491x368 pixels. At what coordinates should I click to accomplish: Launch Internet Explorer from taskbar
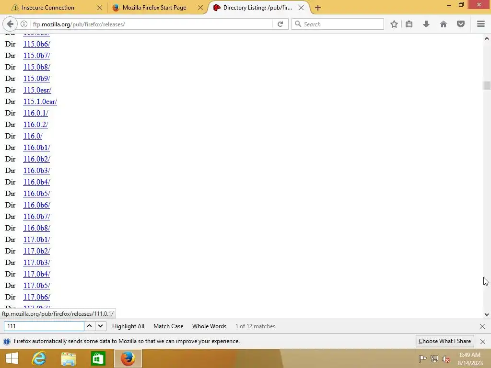click(x=39, y=358)
